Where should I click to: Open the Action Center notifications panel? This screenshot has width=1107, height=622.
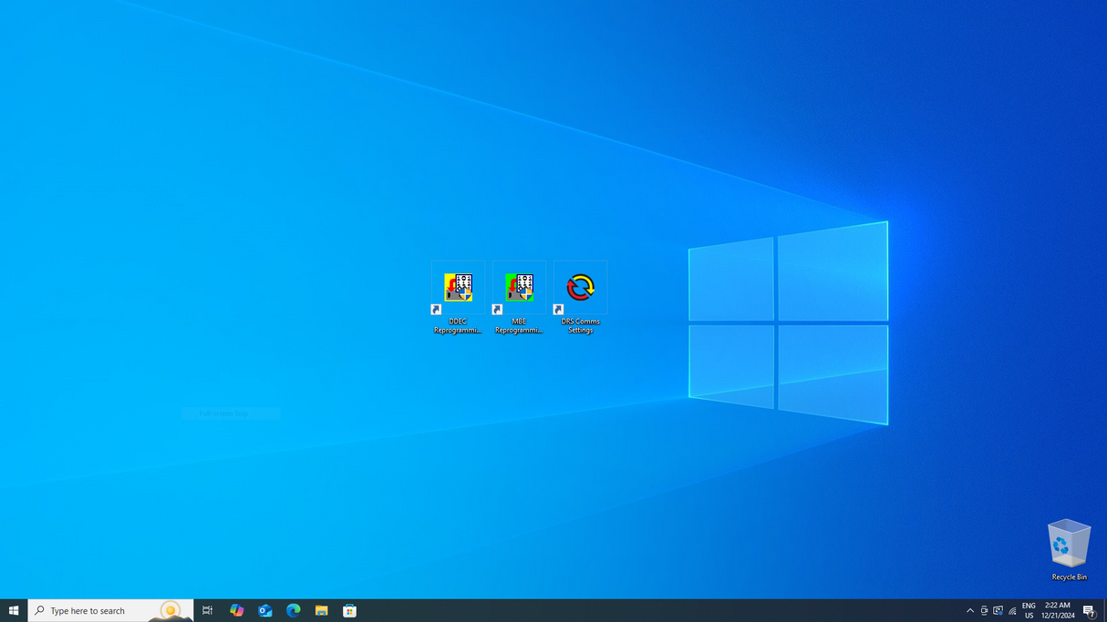pyautogui.click(x=1089, y=610)
